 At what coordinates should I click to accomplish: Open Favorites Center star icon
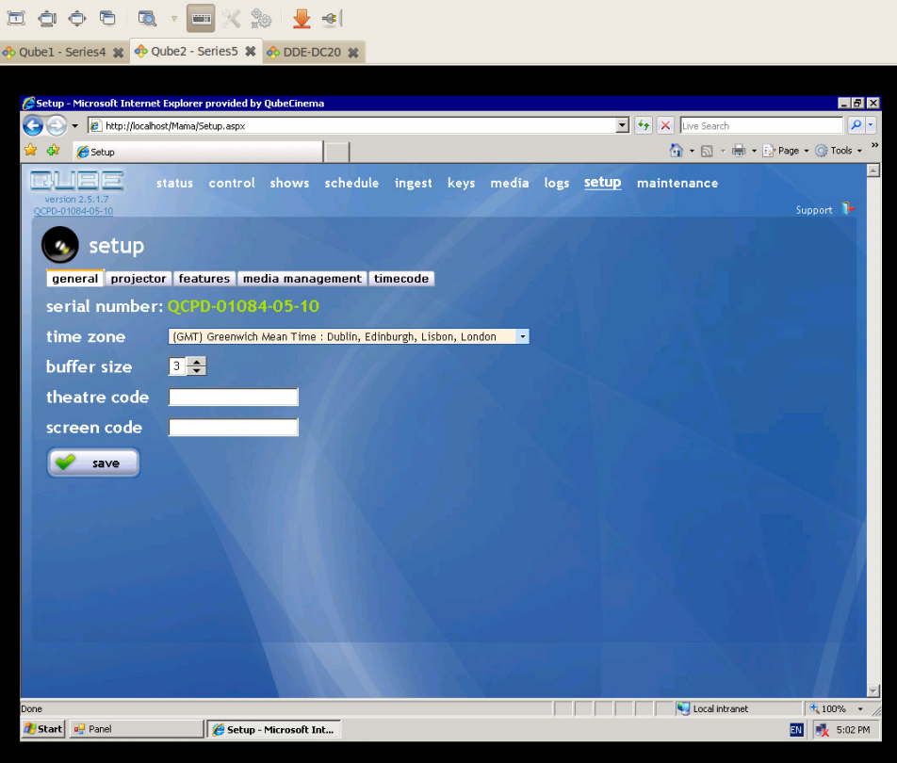click(x=30, y=150)
